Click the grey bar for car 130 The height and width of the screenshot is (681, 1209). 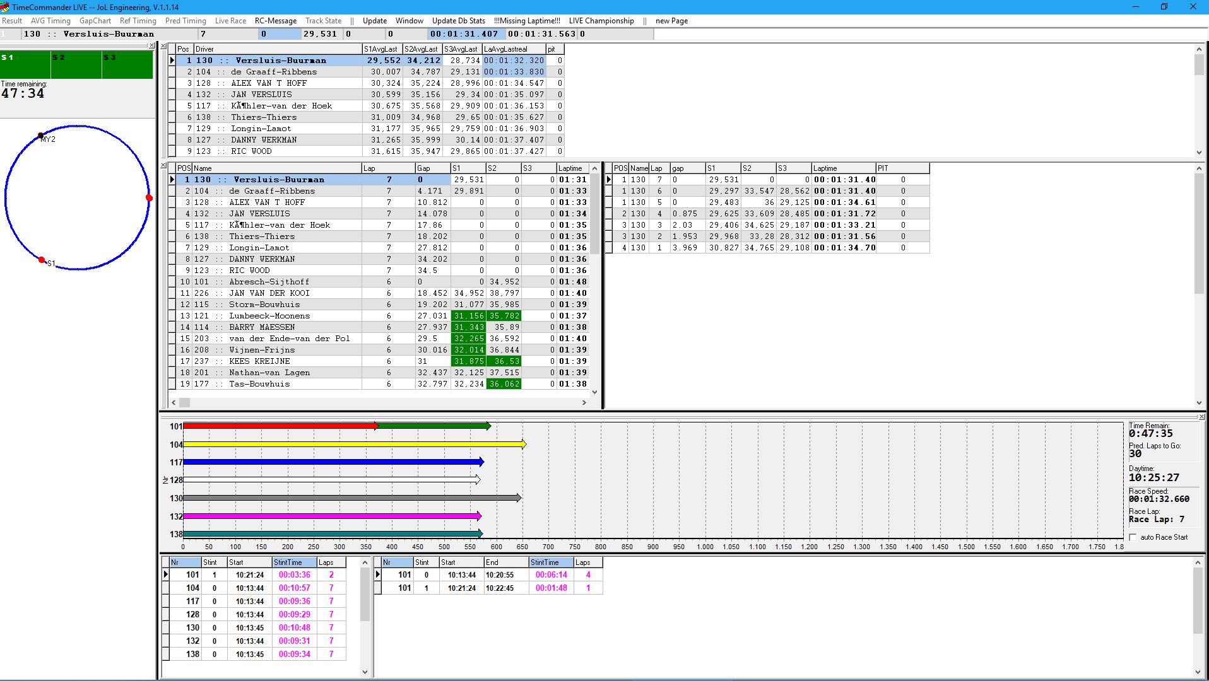pos(353,498)
